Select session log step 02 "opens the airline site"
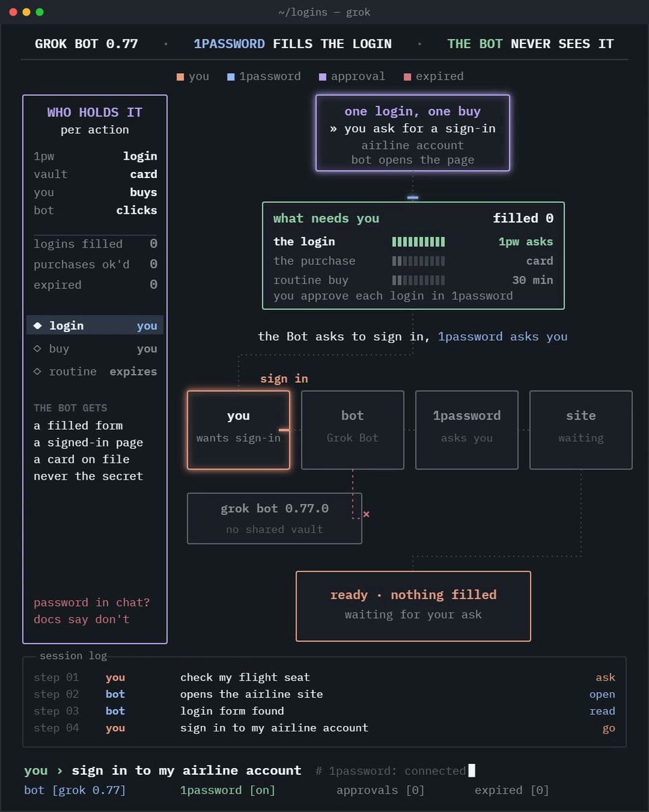The width and height of the screenshot is (649, 812). [x=324, y=694]
